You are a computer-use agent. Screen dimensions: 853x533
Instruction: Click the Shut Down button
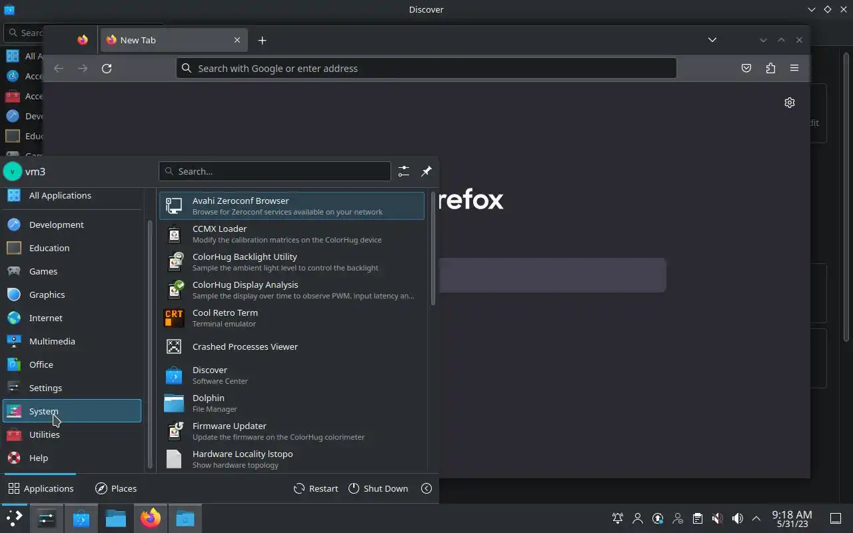(378, 488)
